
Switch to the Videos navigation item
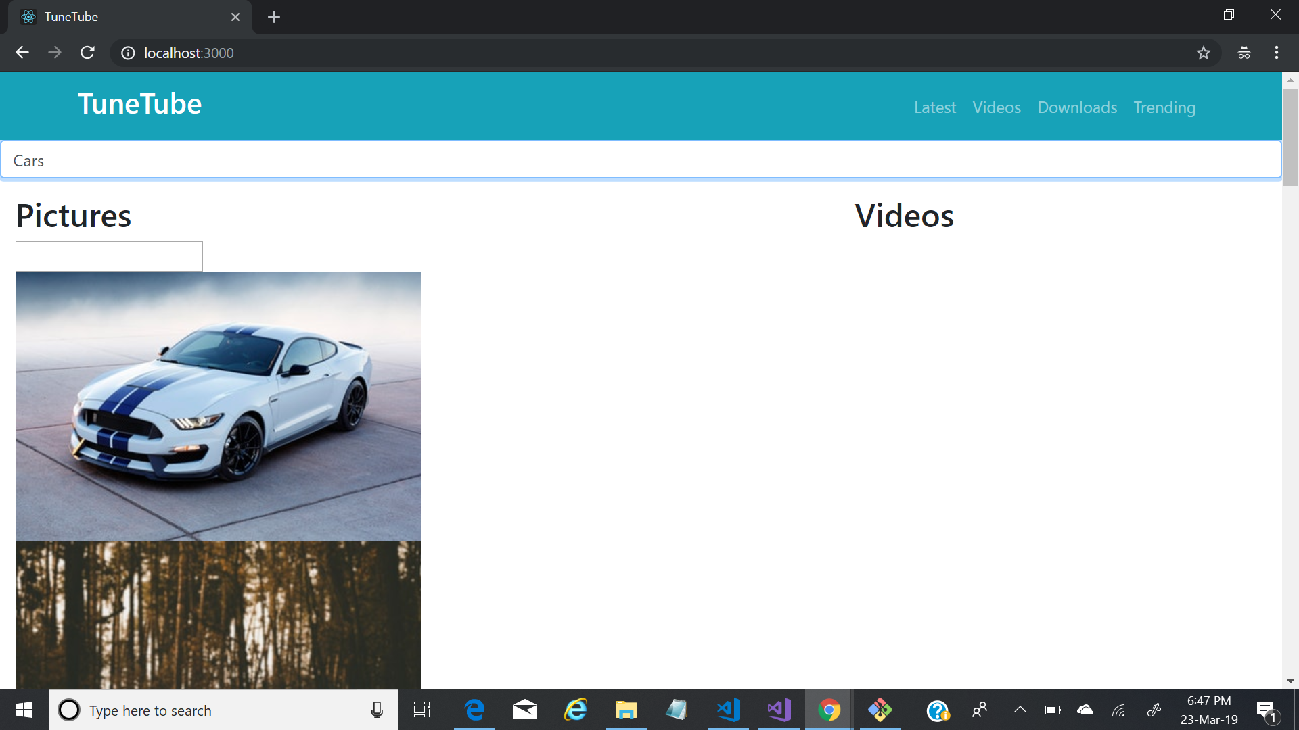[x=996, y=107]
